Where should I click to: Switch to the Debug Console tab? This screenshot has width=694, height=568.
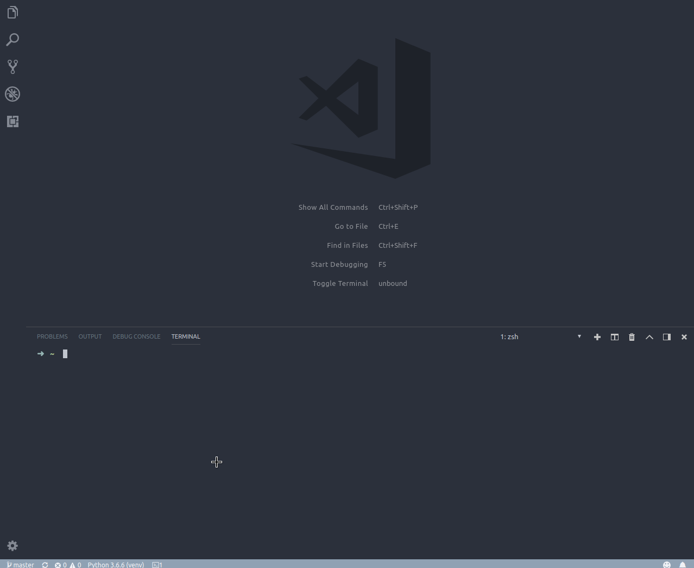click(136, 336)
